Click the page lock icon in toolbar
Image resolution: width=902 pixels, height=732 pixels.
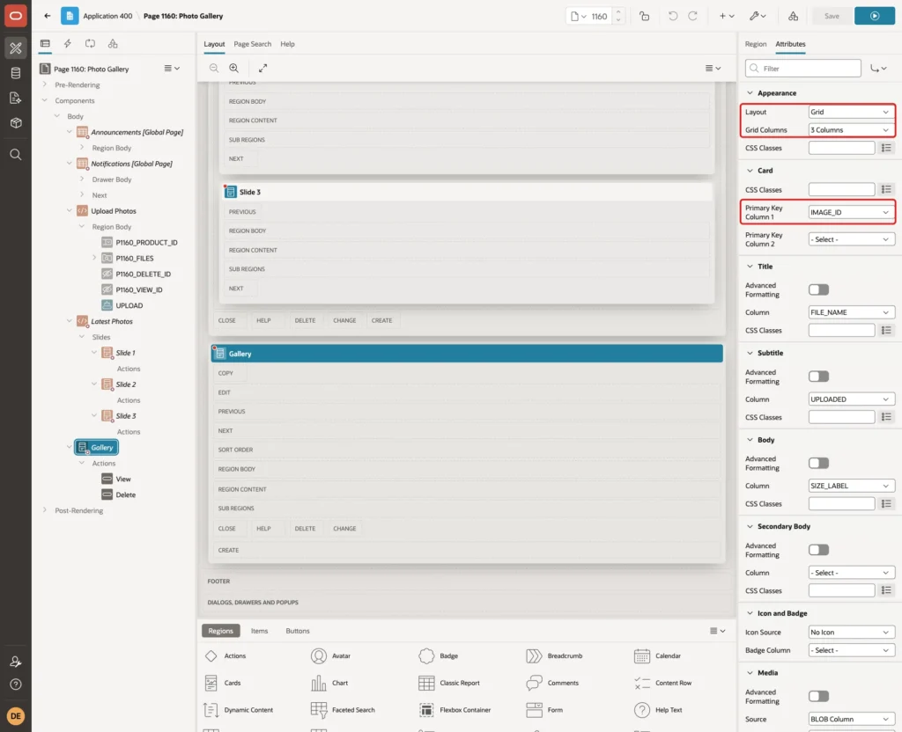click(644, 16)
